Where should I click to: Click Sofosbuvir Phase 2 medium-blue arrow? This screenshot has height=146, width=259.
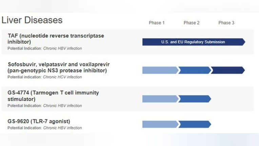tap(195, 70)
